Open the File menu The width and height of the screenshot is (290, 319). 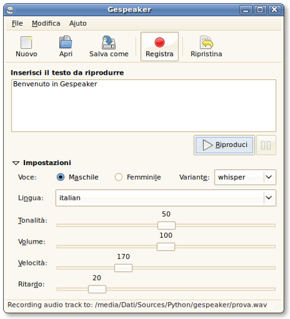(x=17, y=23)
